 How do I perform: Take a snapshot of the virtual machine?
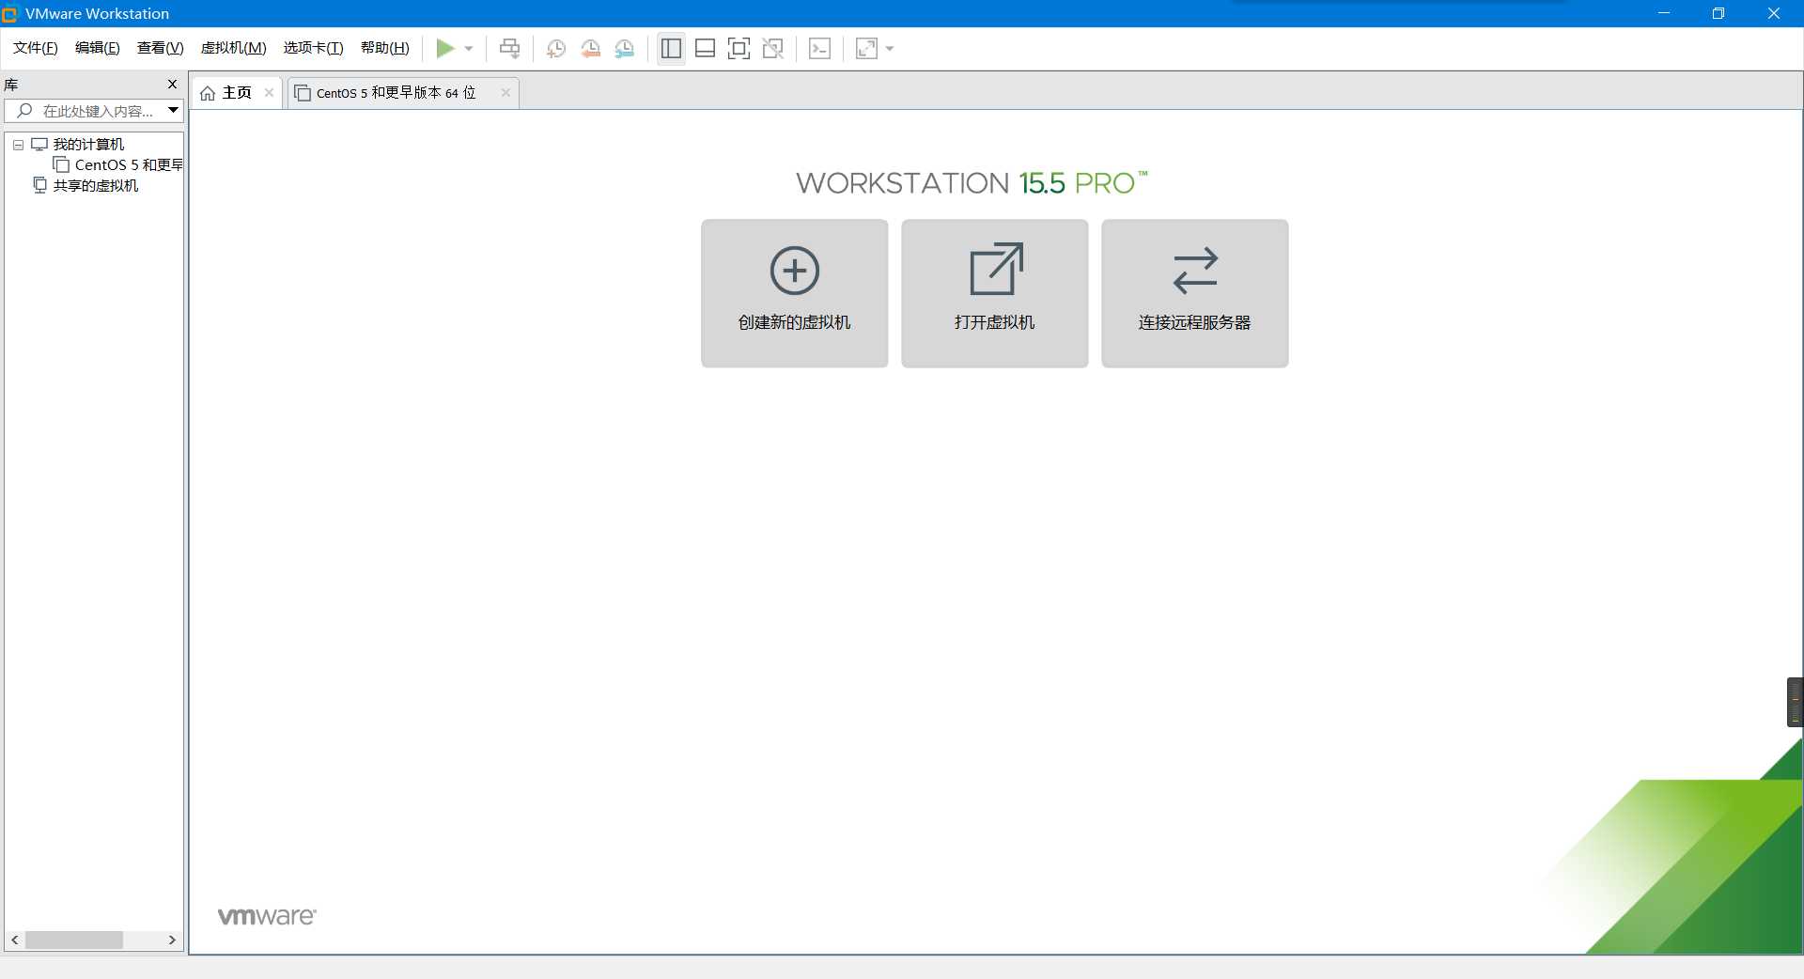tap(555, 49)
